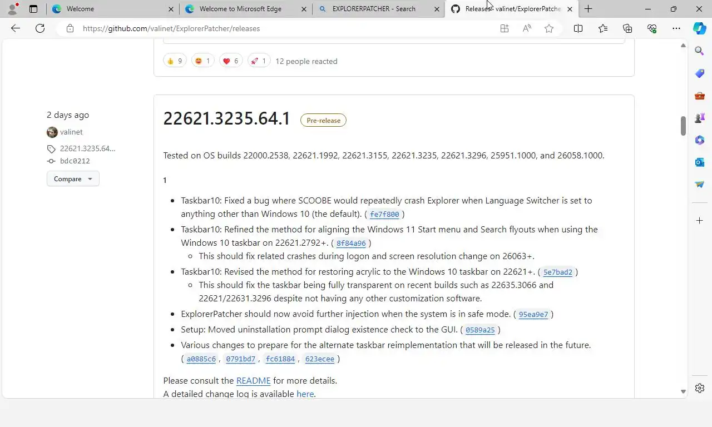The height and width of the screenshot is (427, 712).
Task: Close the Welcome tab
Action: coord(171,9)
